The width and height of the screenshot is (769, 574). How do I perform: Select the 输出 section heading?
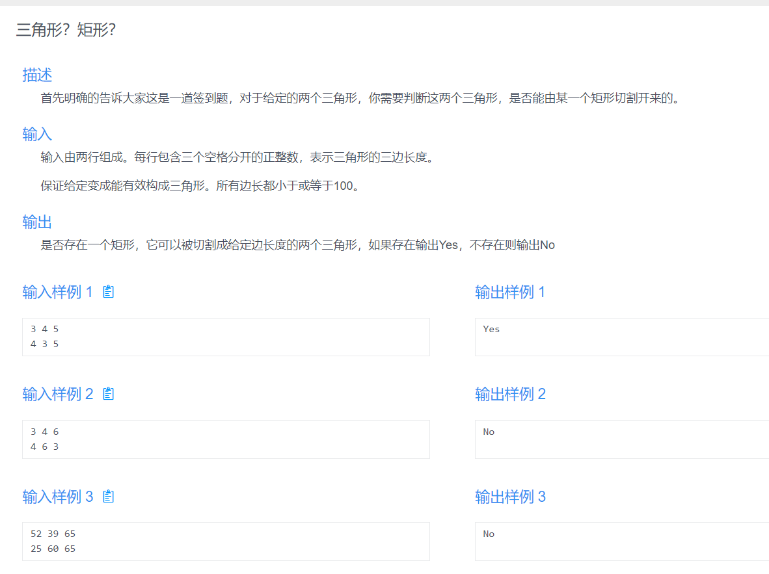coord(37,221)
